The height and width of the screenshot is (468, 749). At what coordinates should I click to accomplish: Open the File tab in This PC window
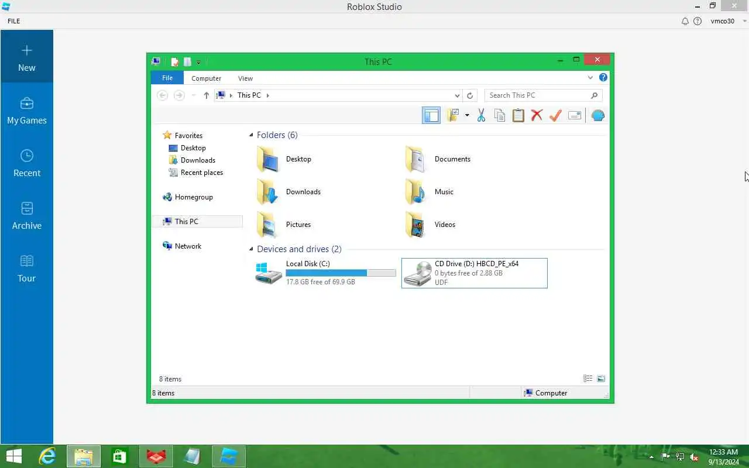pos(167,78)
